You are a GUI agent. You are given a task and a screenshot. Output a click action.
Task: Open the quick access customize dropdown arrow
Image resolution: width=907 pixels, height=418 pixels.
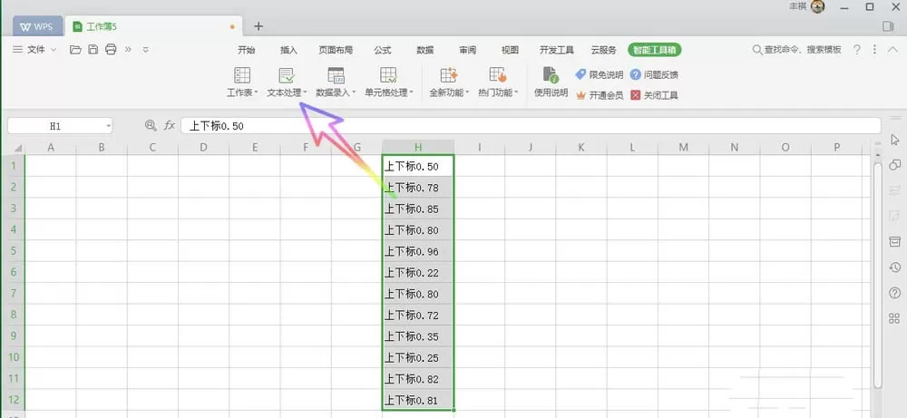[x=146, y=50]
